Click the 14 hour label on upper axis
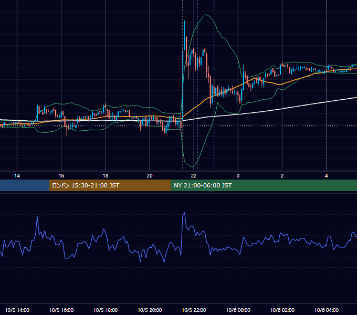Viewport: 357px width, 315px height. point(17,176)
